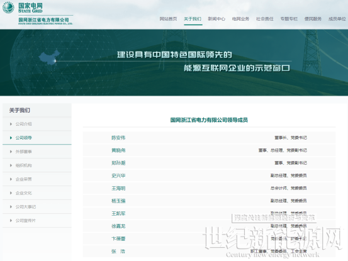Image resolution: width=348 pixels, height=261 pixels.
Task: Click the banner slogan 建设具有中国特色国际领先的
Action: [x=174, y=55]
